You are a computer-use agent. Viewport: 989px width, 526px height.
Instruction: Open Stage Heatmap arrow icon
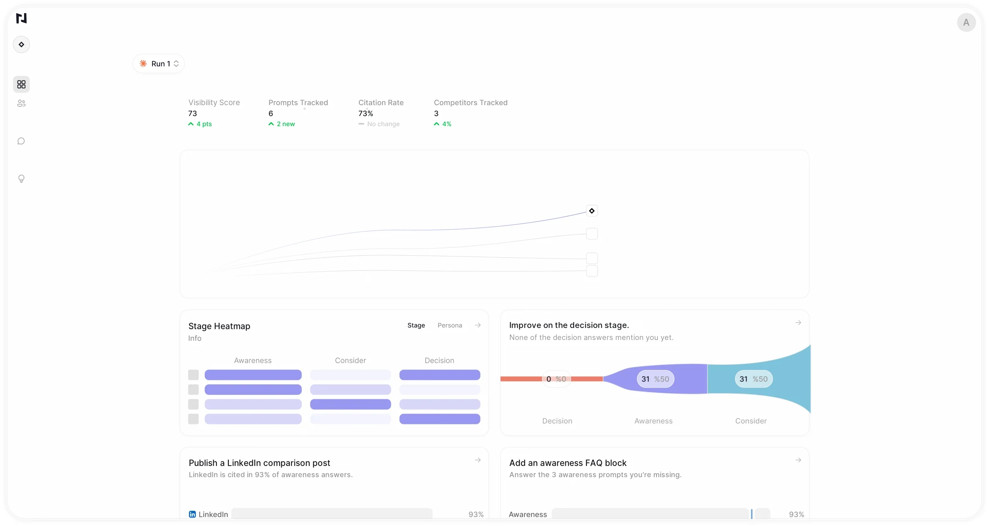(478, 325)
